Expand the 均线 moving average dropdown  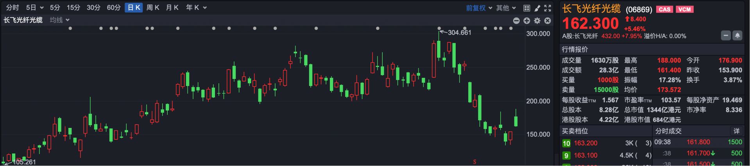click(59, 20)
